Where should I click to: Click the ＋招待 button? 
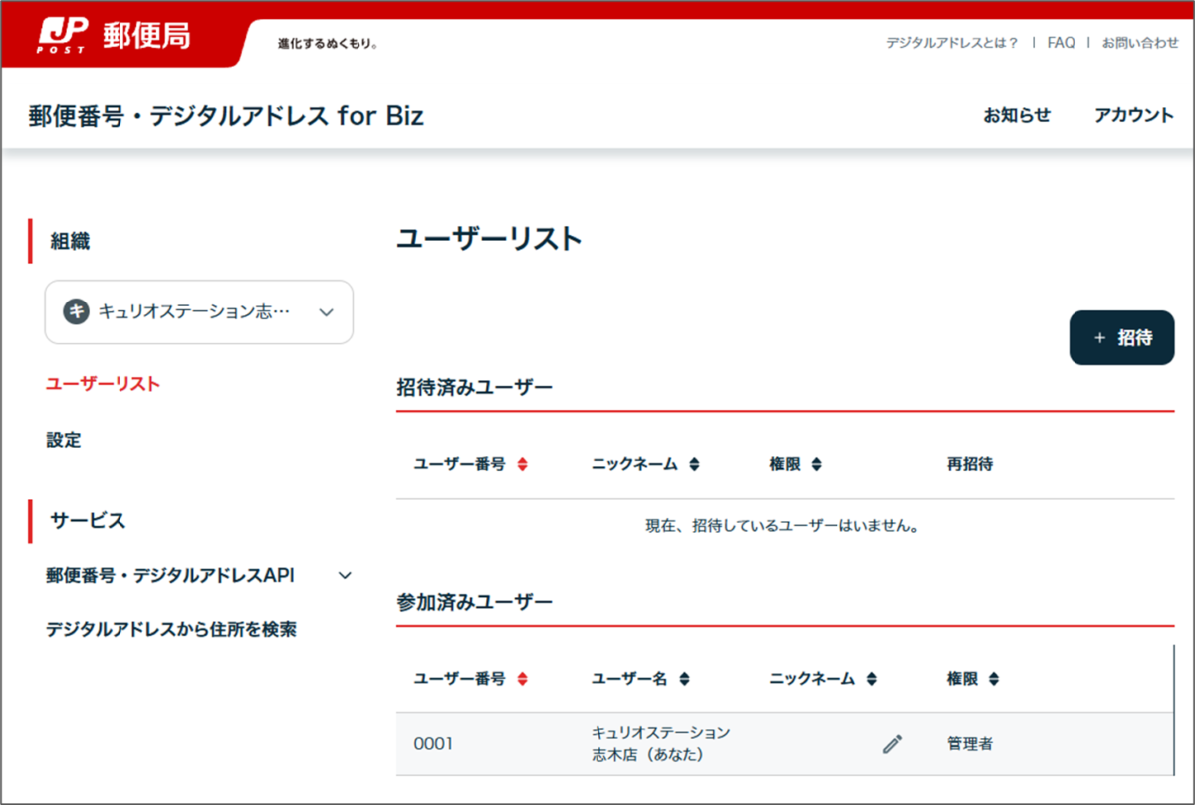pyautogui.click(x=1122, y=337)
